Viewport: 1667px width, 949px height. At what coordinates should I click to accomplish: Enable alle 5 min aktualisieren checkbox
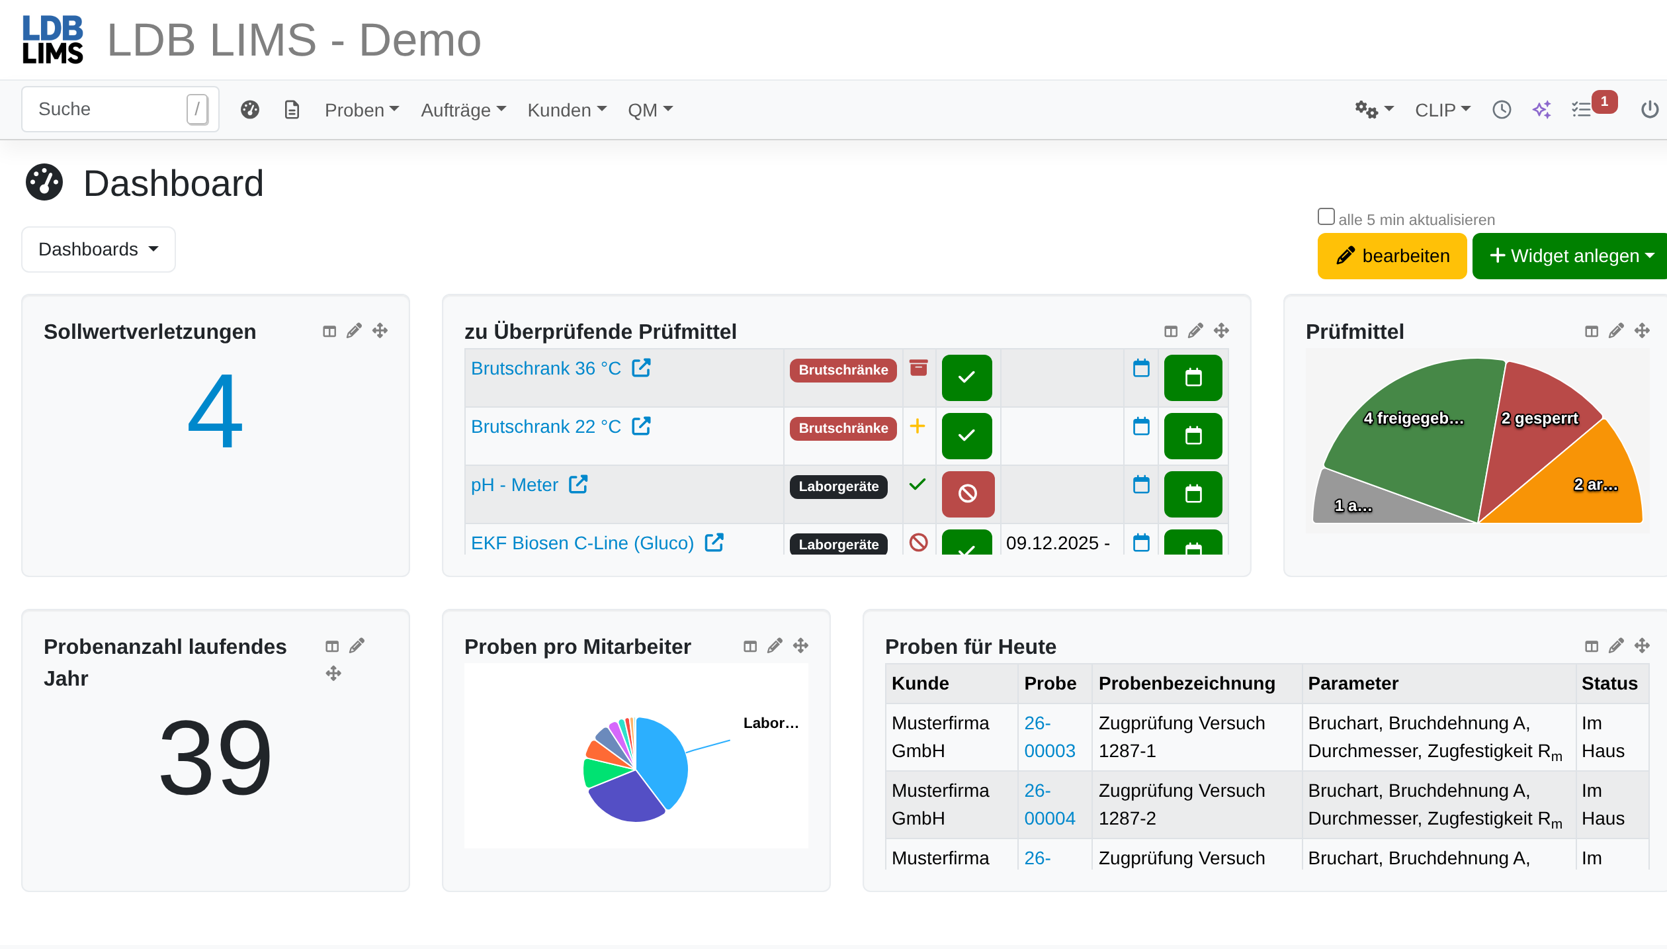pyautogui.click(x=1326, y=216)
